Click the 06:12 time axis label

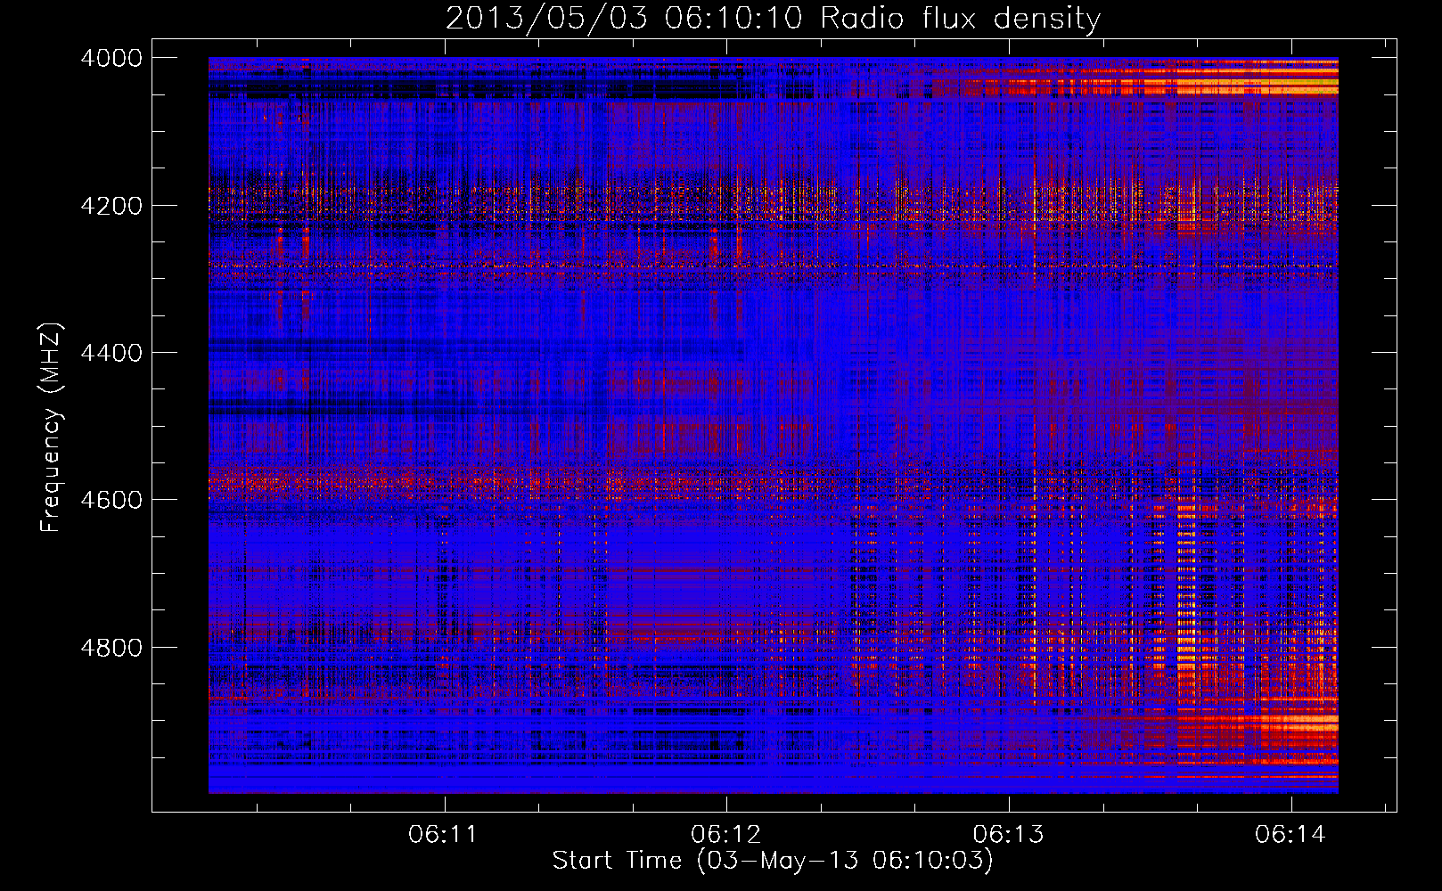tap(725, 835)
